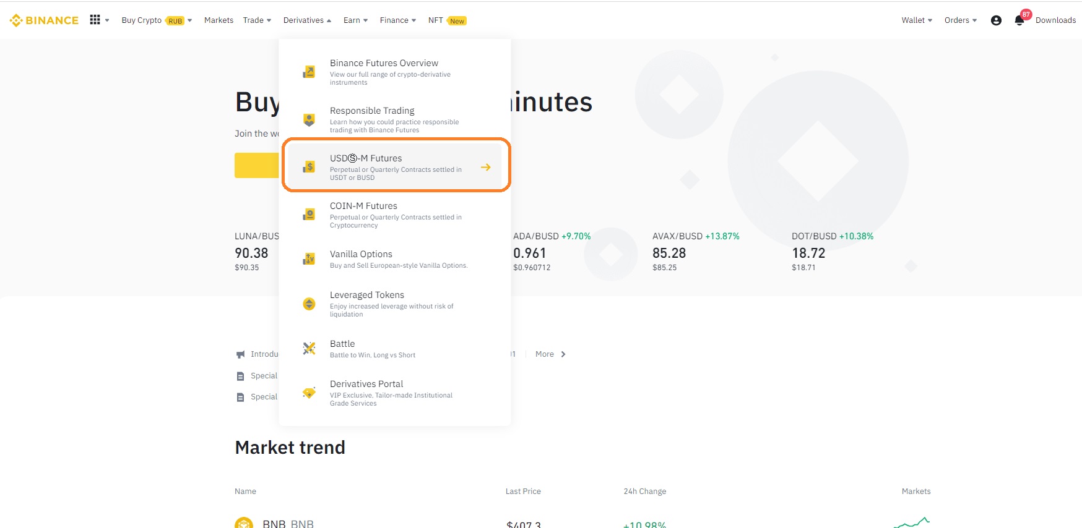This screenshot has width=1082, height=528.
Task: Click the New badge next to NFT
Action: pos(457,21)
